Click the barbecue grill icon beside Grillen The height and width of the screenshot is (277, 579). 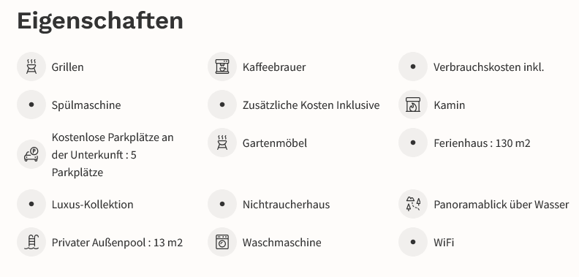(x=31, y=67)
